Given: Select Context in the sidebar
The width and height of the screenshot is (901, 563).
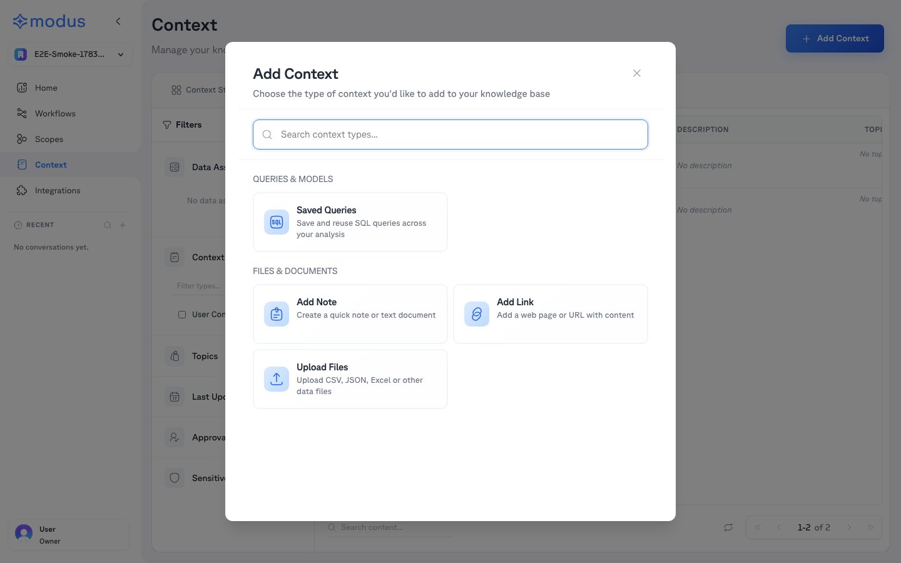Looking at the screenshot, I should 70,165.
